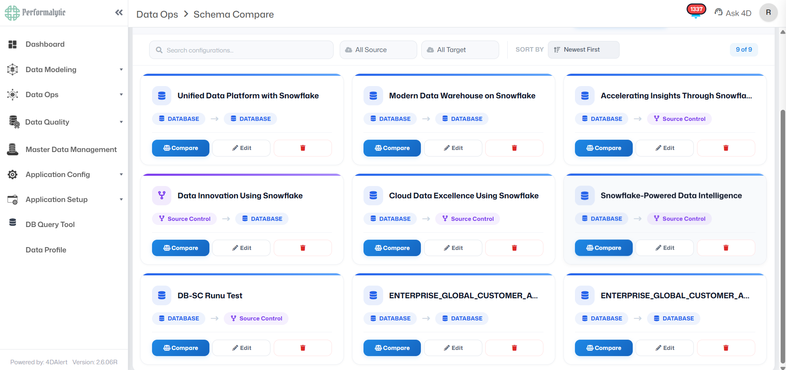The width and height of the screenshot is (786, 370).
Task: Click the Performalytic logo
Action: (x=35, y=13)
